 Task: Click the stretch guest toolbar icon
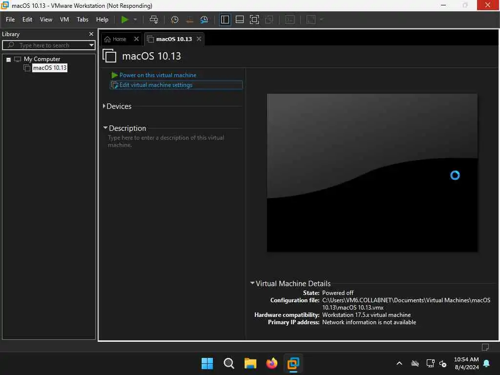point(311,20)
